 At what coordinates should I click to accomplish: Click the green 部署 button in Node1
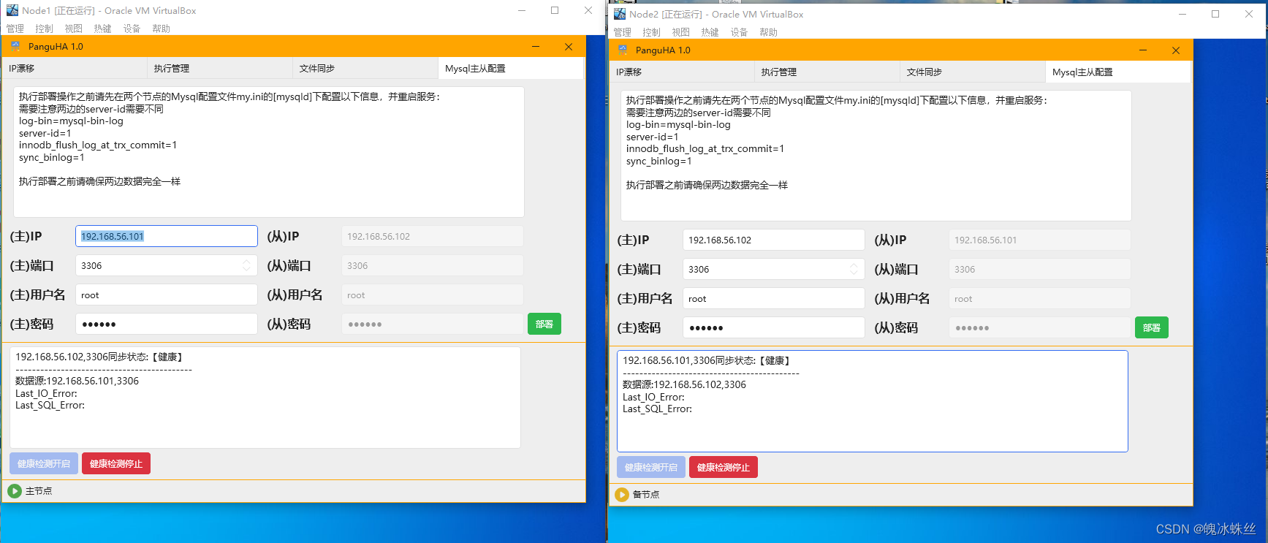point(544,324)
